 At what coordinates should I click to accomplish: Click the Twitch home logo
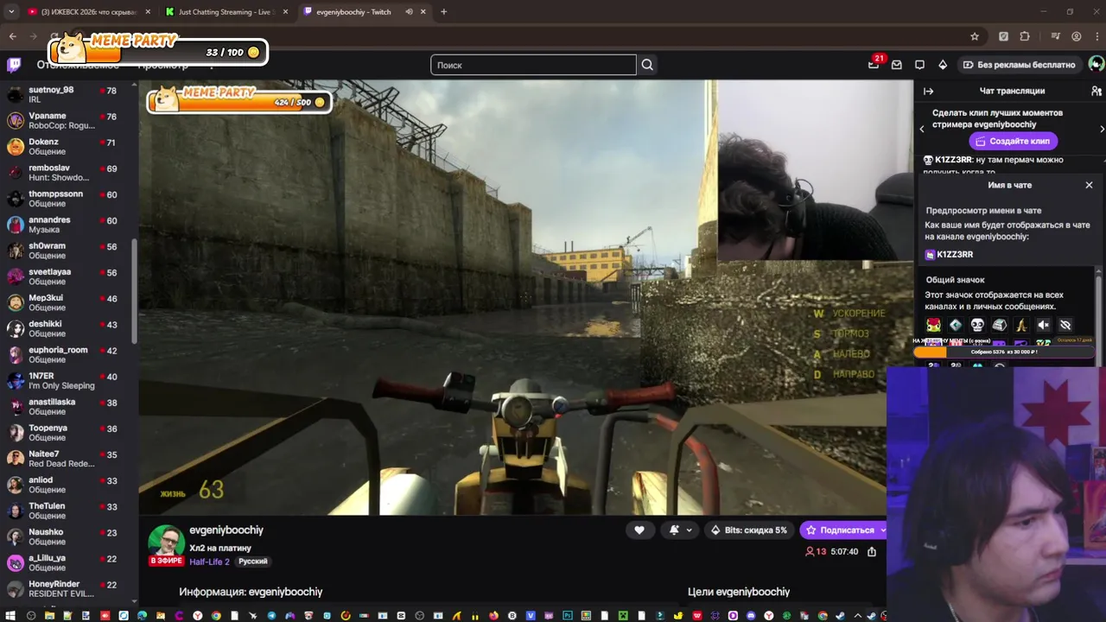coord(14,65)
